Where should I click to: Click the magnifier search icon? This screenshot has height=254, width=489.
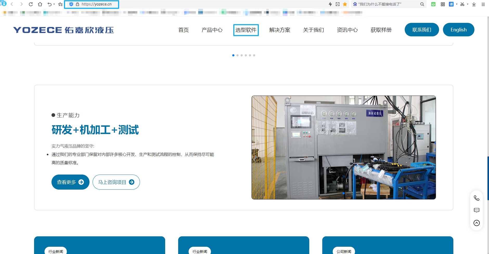point(422,4)
